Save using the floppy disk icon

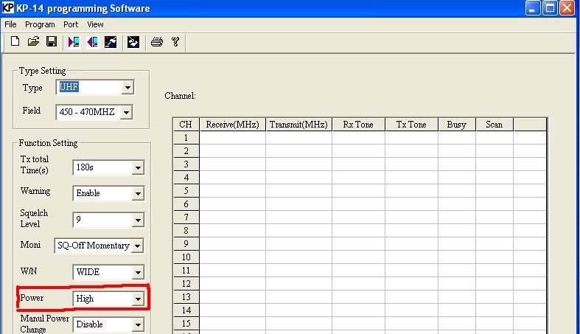pyautogui.click(x=52, y=41)
